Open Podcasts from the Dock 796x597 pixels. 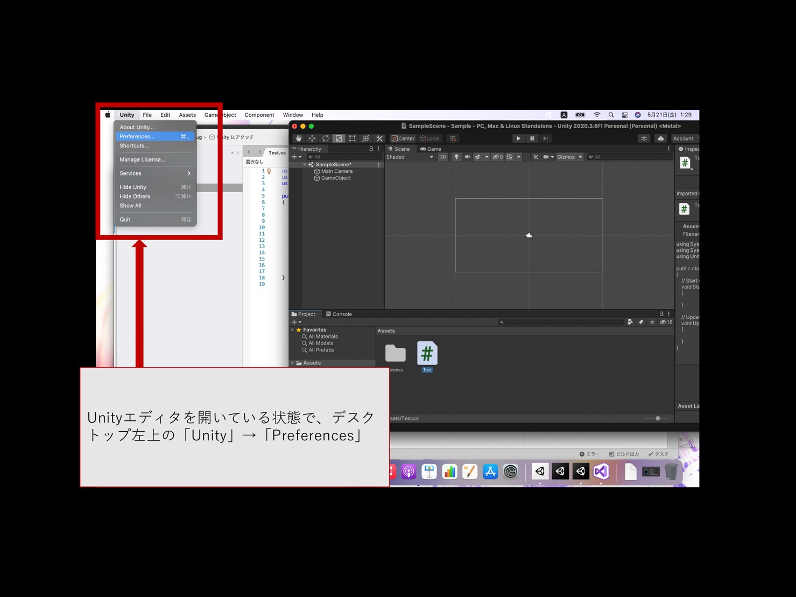click(408, 472)
